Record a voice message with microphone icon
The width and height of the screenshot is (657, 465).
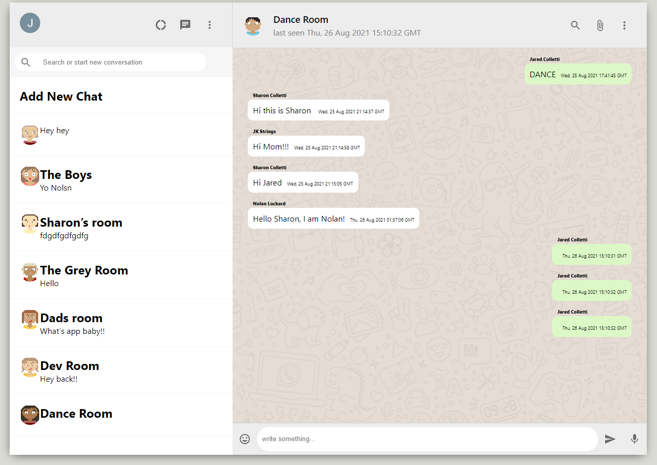click(x=634, y=439)
